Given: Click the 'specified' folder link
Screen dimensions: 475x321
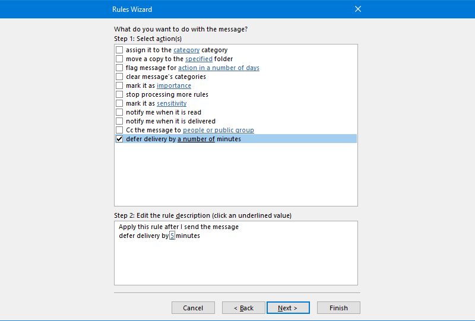Looking at the screenshot, I should pos(198,59).
